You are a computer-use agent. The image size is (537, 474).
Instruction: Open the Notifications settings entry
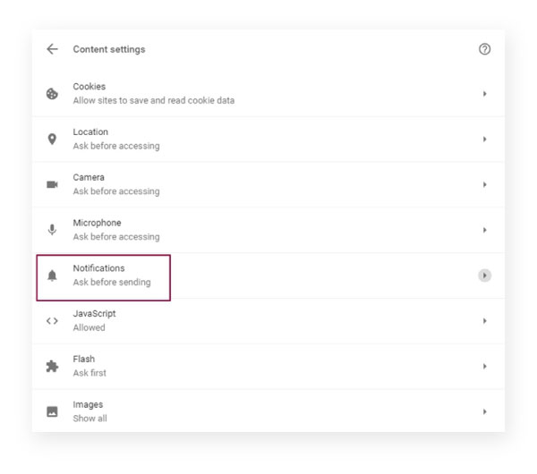pos(268,275)
